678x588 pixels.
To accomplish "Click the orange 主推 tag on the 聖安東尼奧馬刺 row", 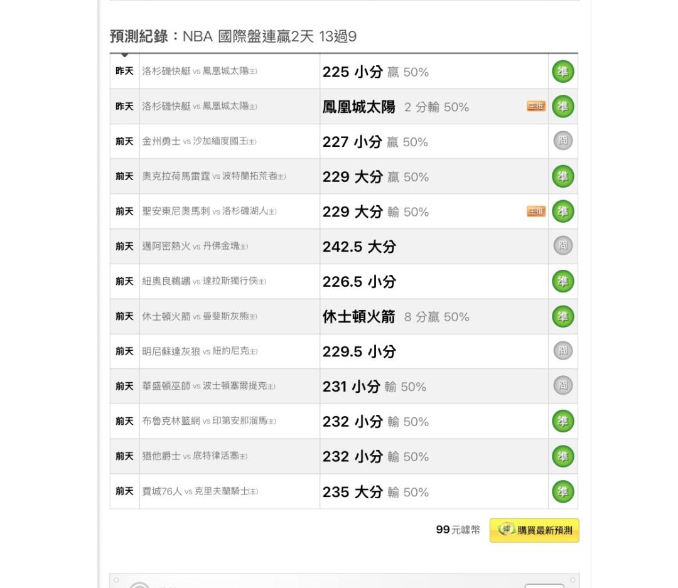I will point(535,211).
